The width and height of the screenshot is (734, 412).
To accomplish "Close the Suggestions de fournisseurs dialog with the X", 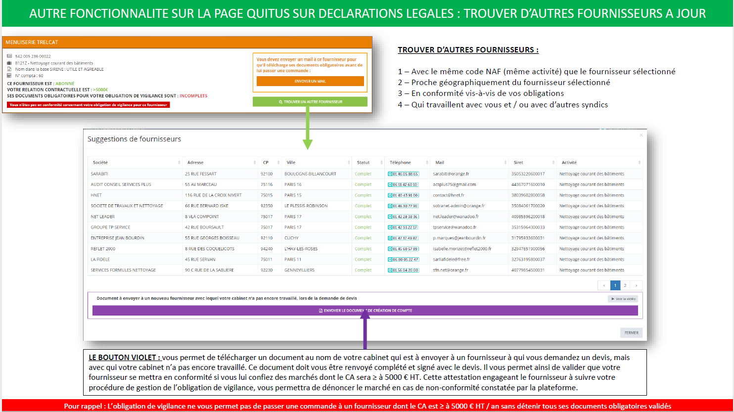I will [642, 135].
